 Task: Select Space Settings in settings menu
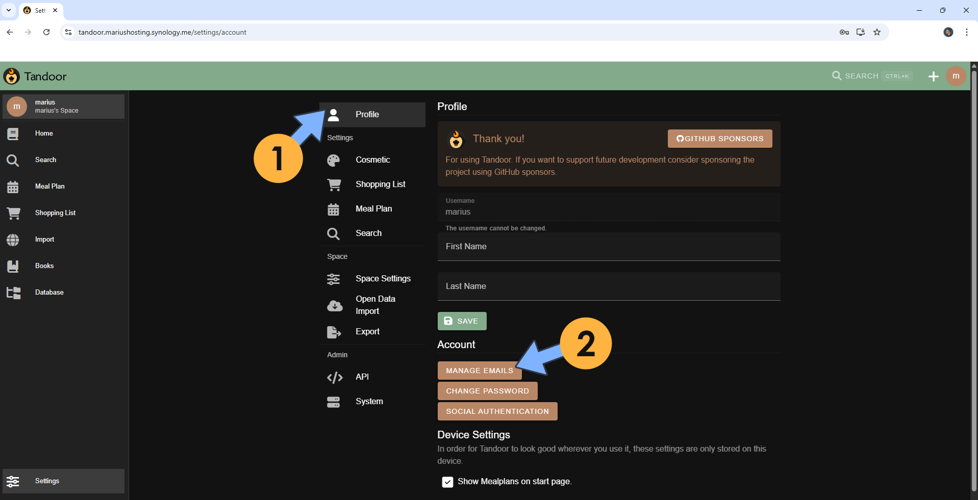383,278
